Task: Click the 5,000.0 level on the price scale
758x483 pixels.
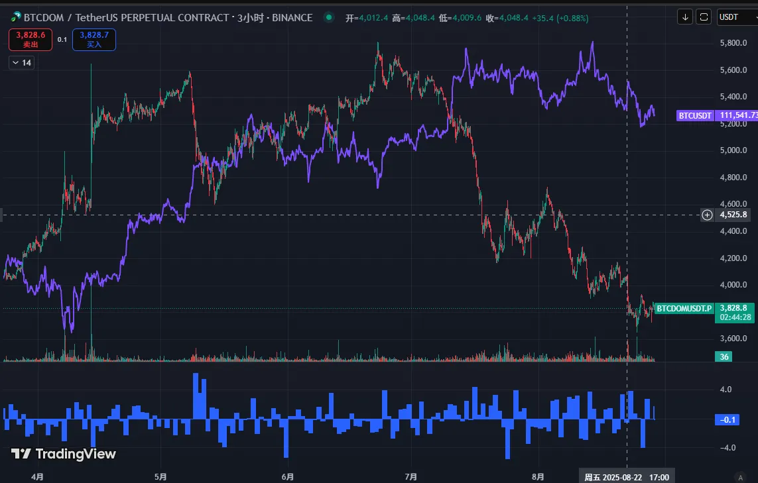Action: 733,150
